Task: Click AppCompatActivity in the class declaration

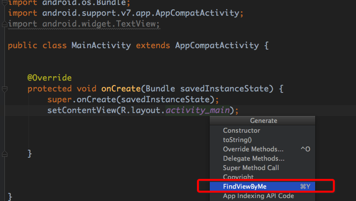Action: (217, 46)
